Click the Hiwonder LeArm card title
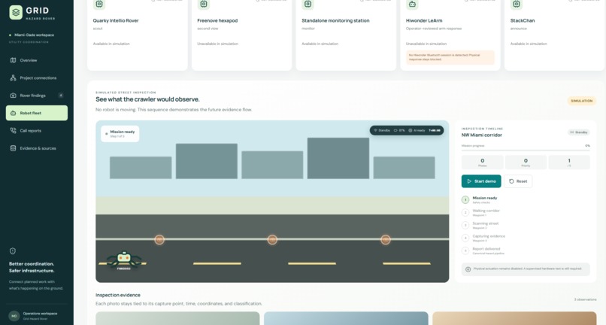Screen dimensions: 606x325 point(424,20)
